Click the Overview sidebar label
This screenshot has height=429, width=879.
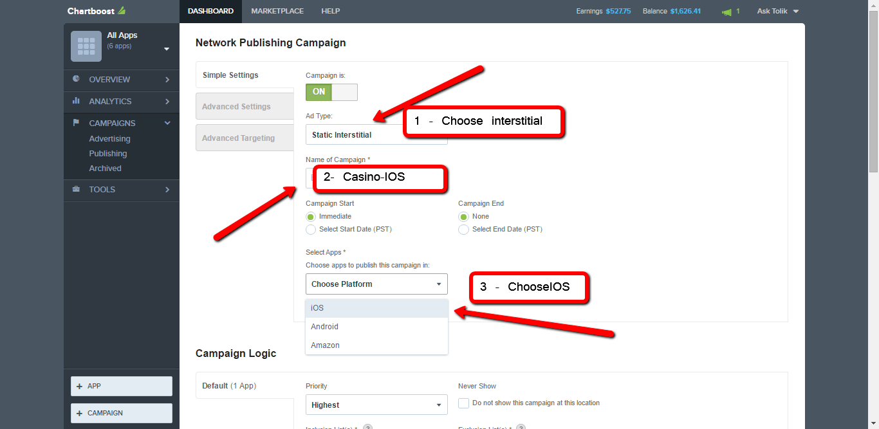(x=109, y=80)
